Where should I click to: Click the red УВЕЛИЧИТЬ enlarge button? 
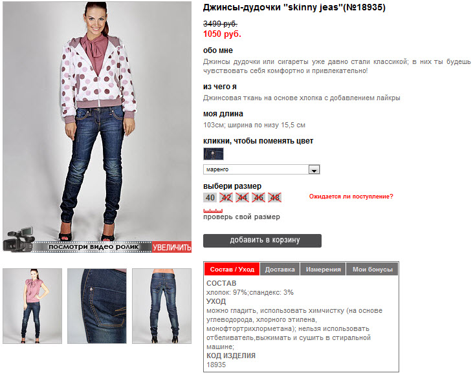pyautogui.click(x=171, y=248)
